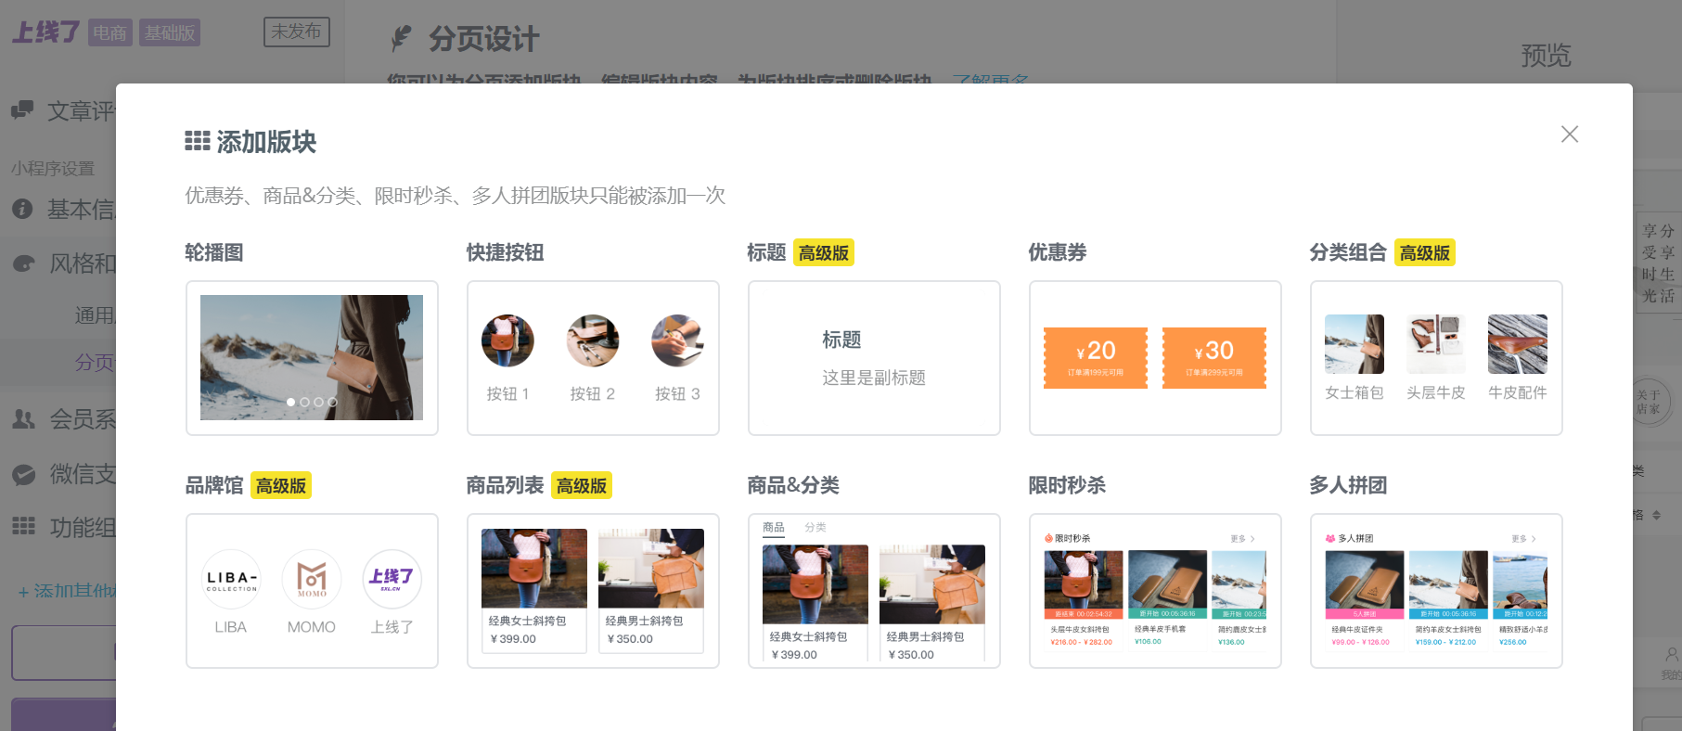Select the 分类 tab in preview card
Viewport: 1682px width, 731px height.
click(x=815, y=528)
